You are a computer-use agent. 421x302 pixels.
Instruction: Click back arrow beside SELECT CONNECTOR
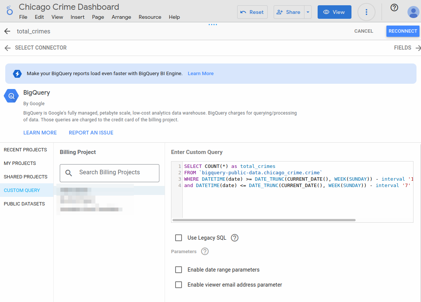click(x=8, y=48)
